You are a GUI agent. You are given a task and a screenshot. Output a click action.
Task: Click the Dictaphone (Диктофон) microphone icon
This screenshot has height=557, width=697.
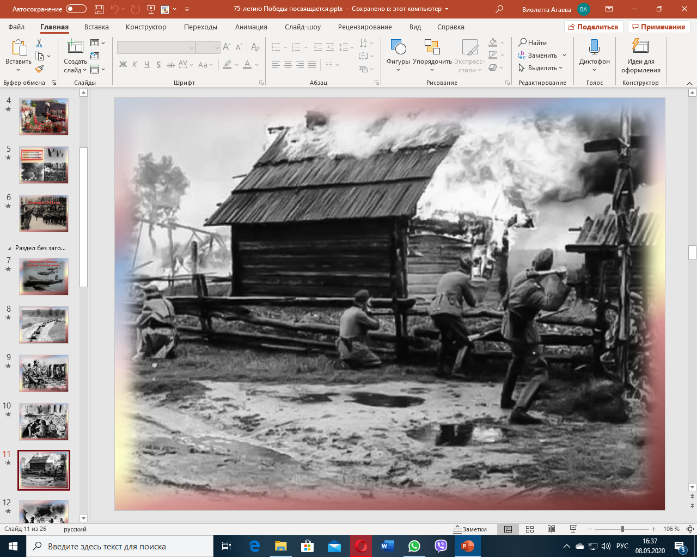coord(594,48)
